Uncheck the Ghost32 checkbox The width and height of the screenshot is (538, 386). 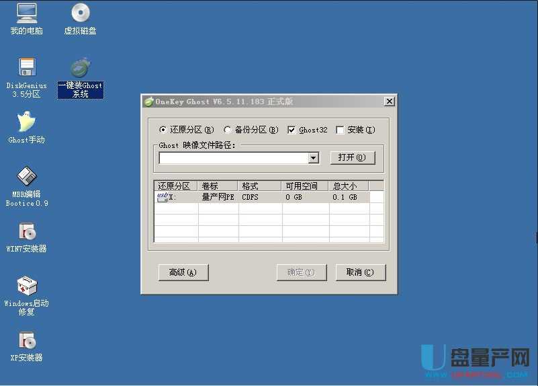click(292, 130)
